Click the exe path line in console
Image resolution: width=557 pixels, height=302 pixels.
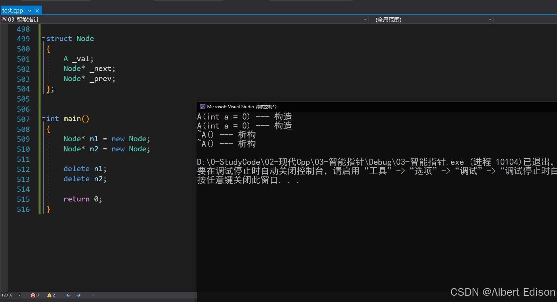click(x=375, y=162)
